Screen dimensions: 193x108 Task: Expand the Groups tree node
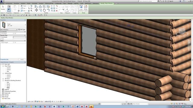(x=1, y=97)
